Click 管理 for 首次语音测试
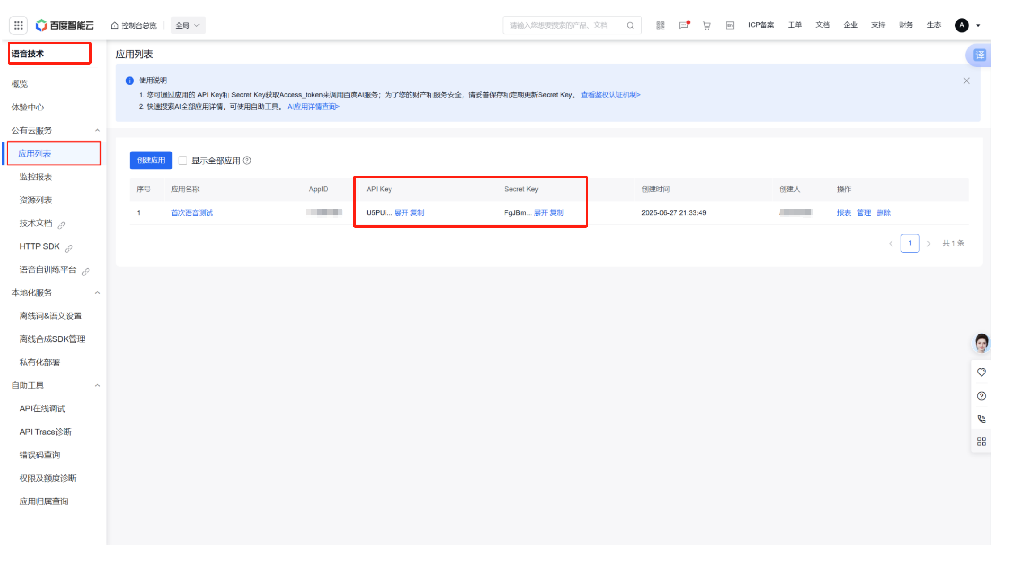 click(863, 213)
